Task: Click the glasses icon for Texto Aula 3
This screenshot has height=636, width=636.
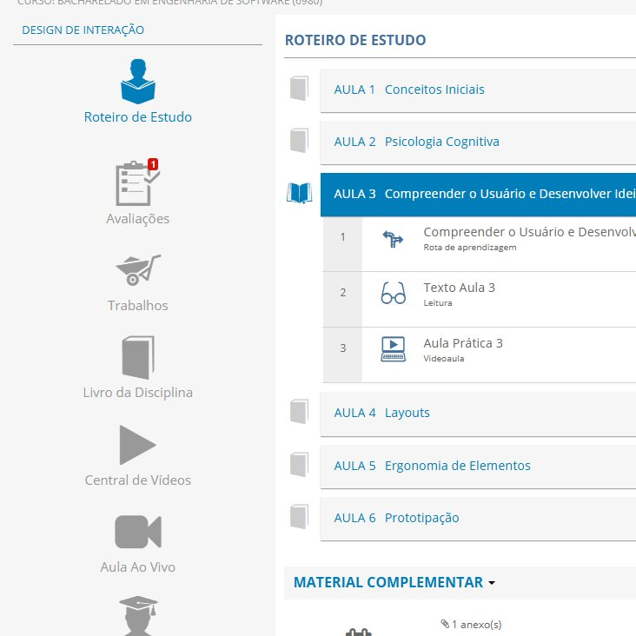Action: coord(393,293)
